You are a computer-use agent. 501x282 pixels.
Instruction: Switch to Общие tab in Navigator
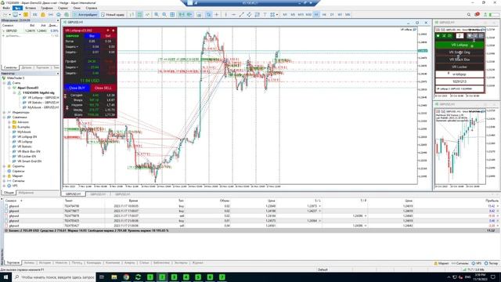point(9,193)
